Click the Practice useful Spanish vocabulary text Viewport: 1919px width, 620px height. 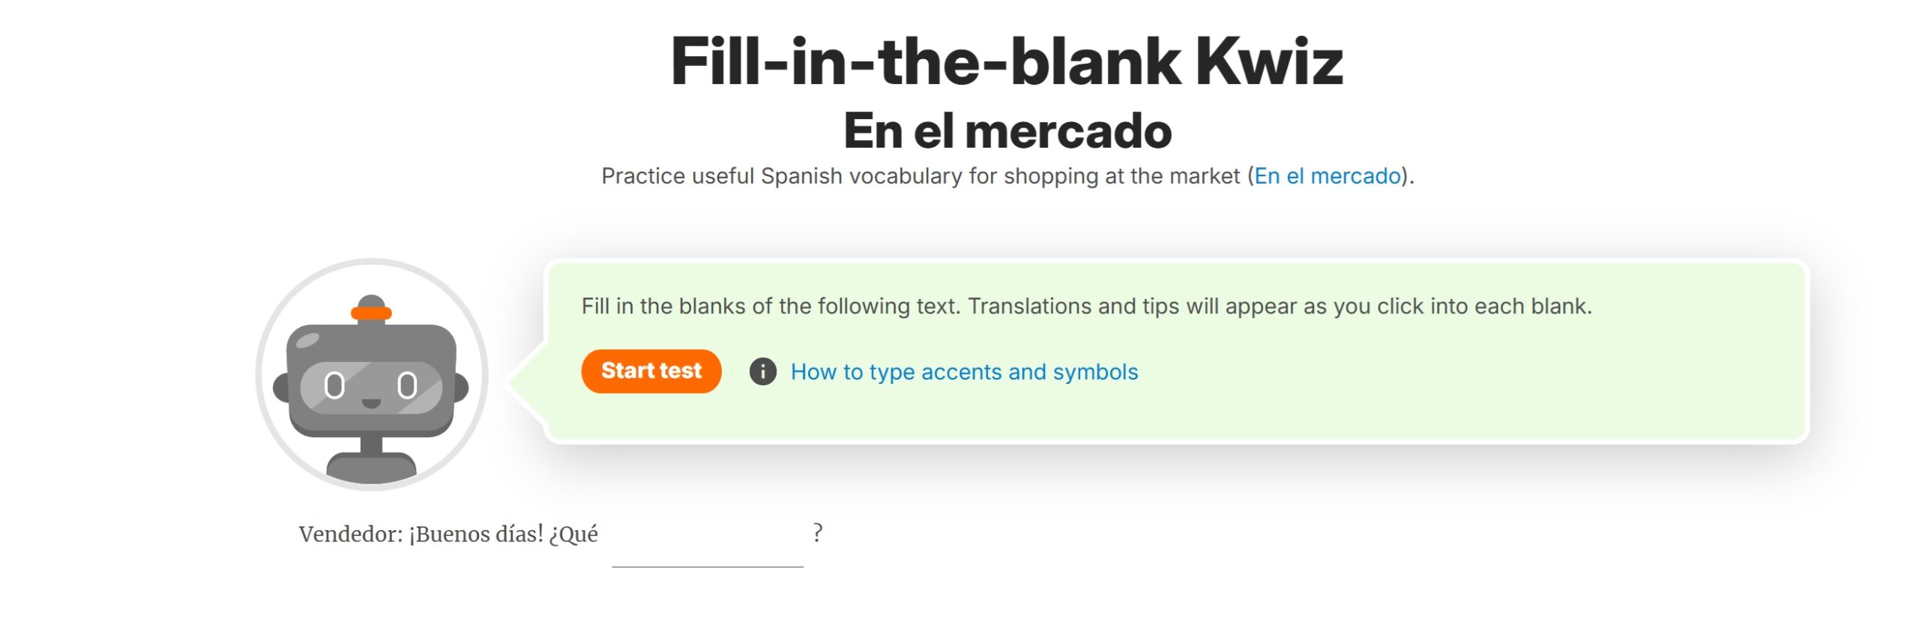[x=922, y=176]
